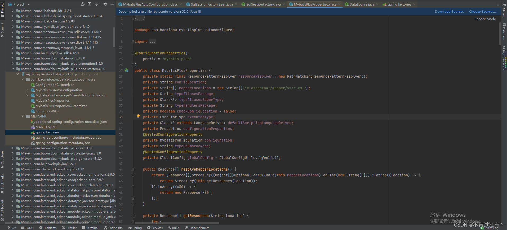This screenshot has width=507, height=230.
Task: Open the Dependencies tool window
Action: click(197, 228)
